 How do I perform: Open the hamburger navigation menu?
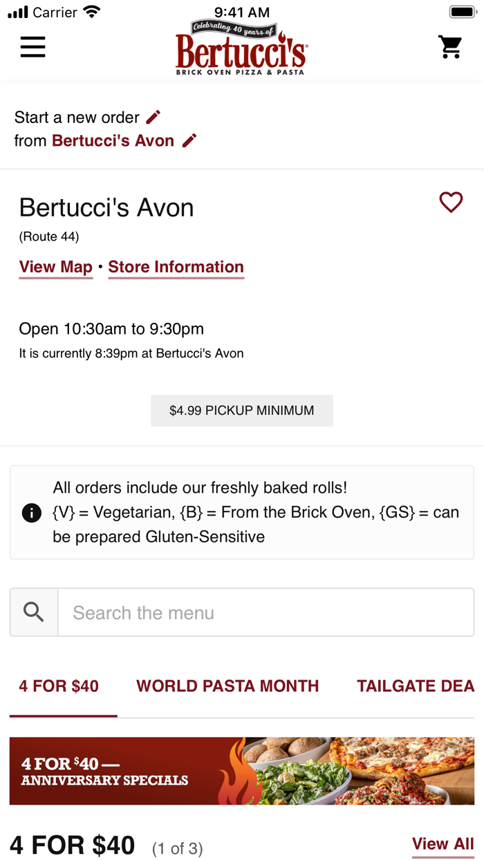pos(32,47)
